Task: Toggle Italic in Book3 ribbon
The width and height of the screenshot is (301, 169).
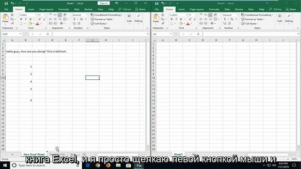Action: 176,19
